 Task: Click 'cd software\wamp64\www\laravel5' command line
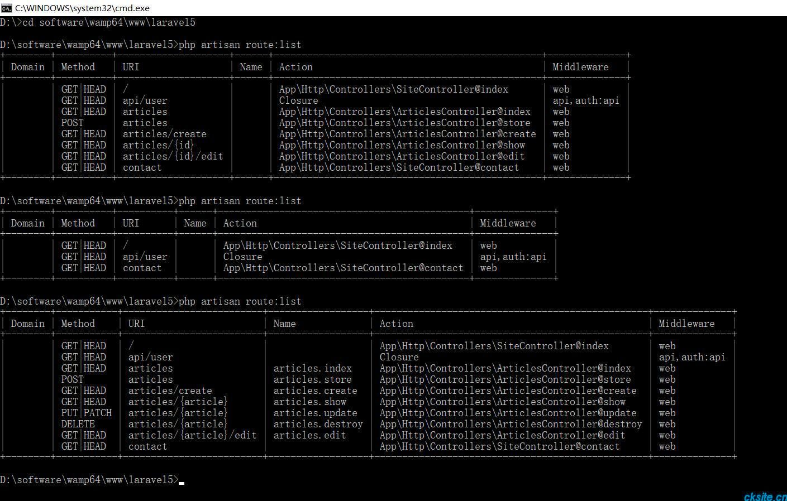pyautogui.click(x=108, y=22)
